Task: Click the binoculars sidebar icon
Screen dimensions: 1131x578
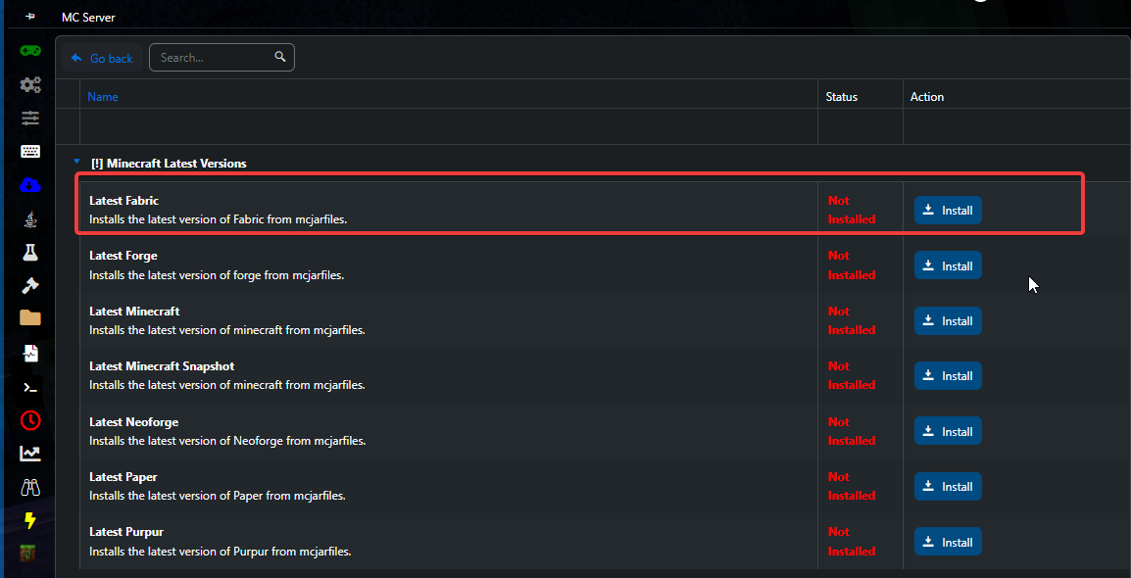Action: 30,487
